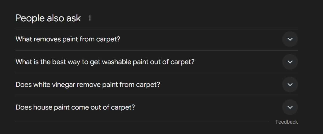Viewport: 323px width, 134px height.
Task: Click the chevron beside the house paint question
Action: tap(290, 107)
